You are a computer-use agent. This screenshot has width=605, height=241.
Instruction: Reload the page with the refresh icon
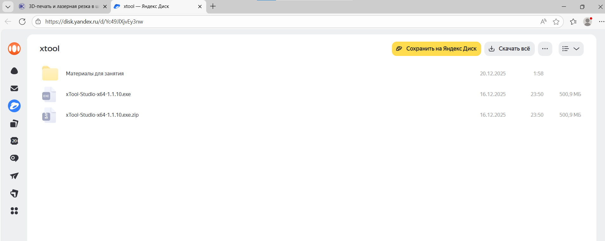tap(22, 22)
